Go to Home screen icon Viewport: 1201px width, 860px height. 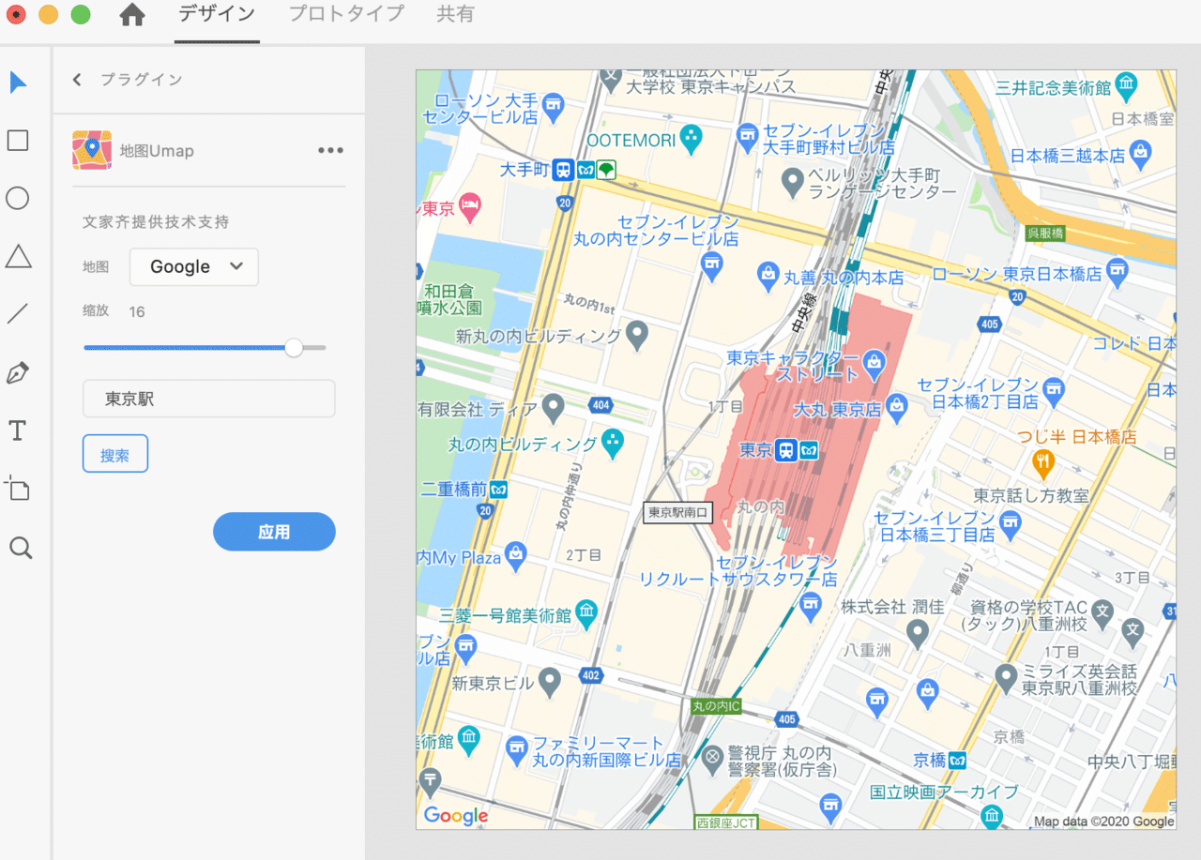[133, 14]
